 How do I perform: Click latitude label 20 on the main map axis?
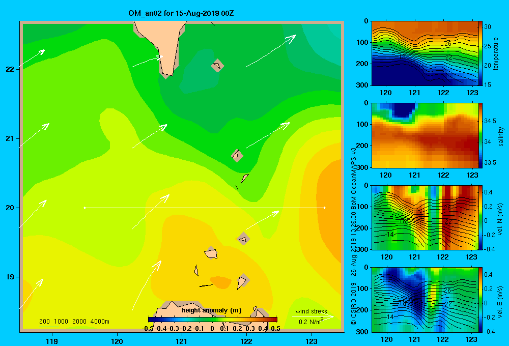tap(10, 208)
